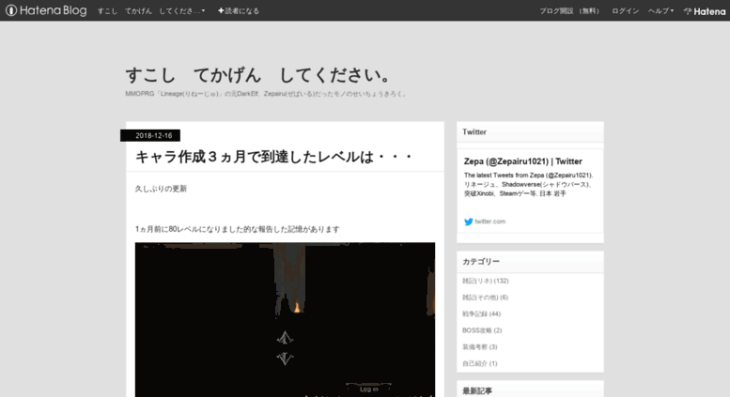Select category 雑記(その他) (6)
730x397 pixels.
(x=485, y=298)
